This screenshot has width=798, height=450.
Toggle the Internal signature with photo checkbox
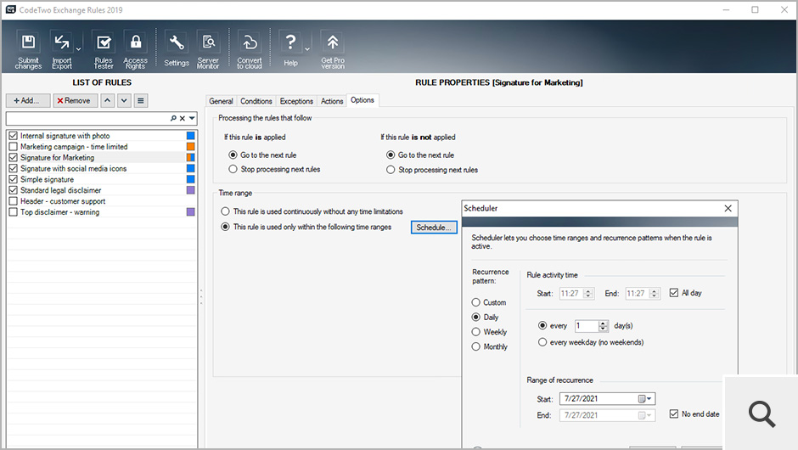coord(14,136)
